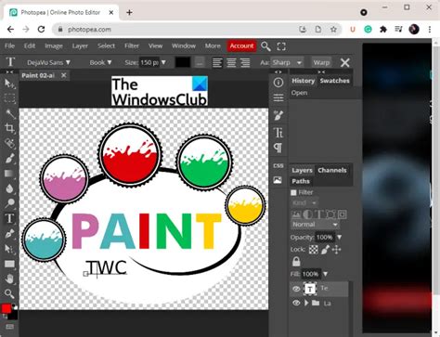The width and height of the screenshot is (440, 337).
Task: Open the info panel icon
Action: click(278, 83)
